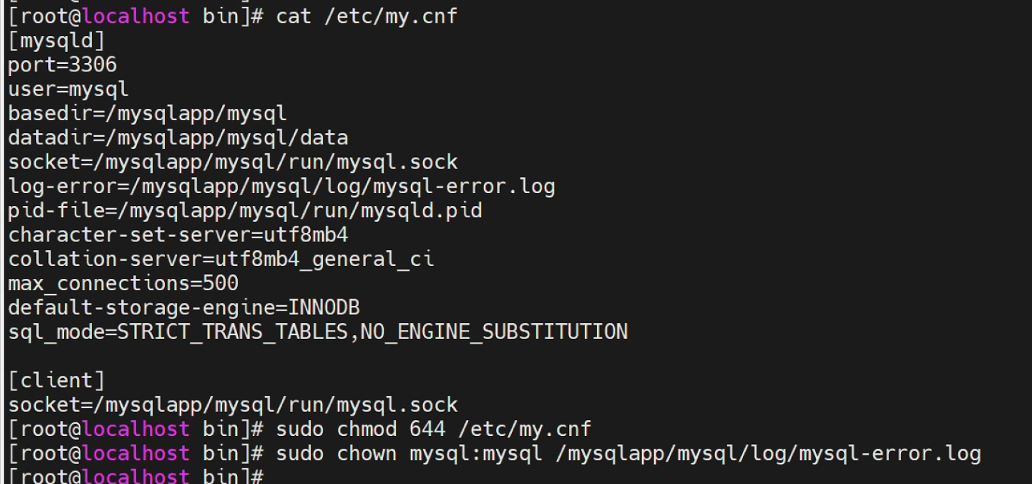Click the collation-server=utf8mb4_general_ci line
This screenshot has width=1032, height=484.
221,259
